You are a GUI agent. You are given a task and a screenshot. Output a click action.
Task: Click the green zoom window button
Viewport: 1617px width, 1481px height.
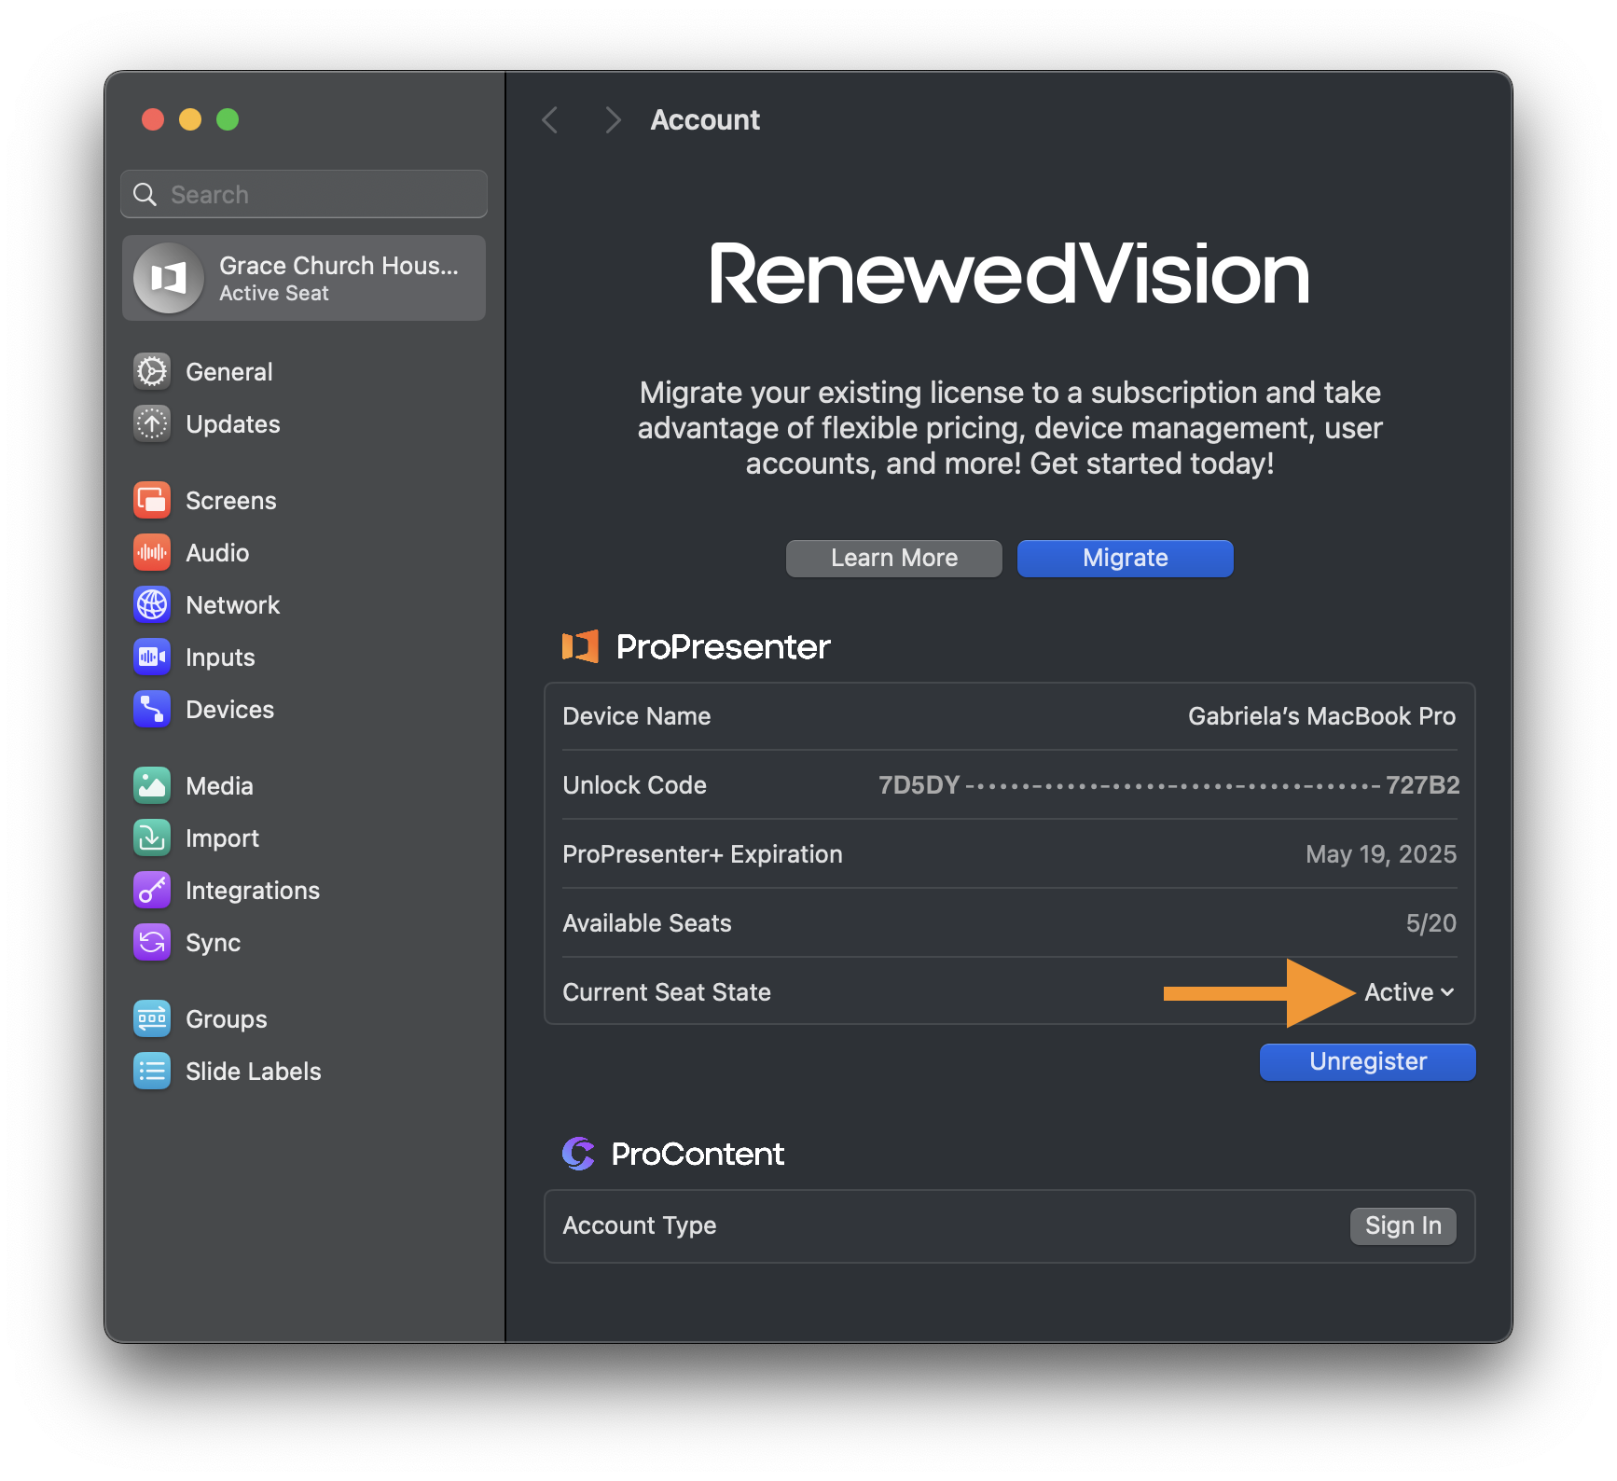tap(228, 119)
